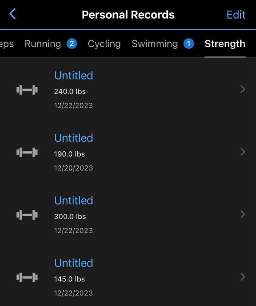Tap dumbbell icon beside 190.0 lbs record
This screenshot has width=256, height=306.
pyautogui.click(x=27, y=152)
